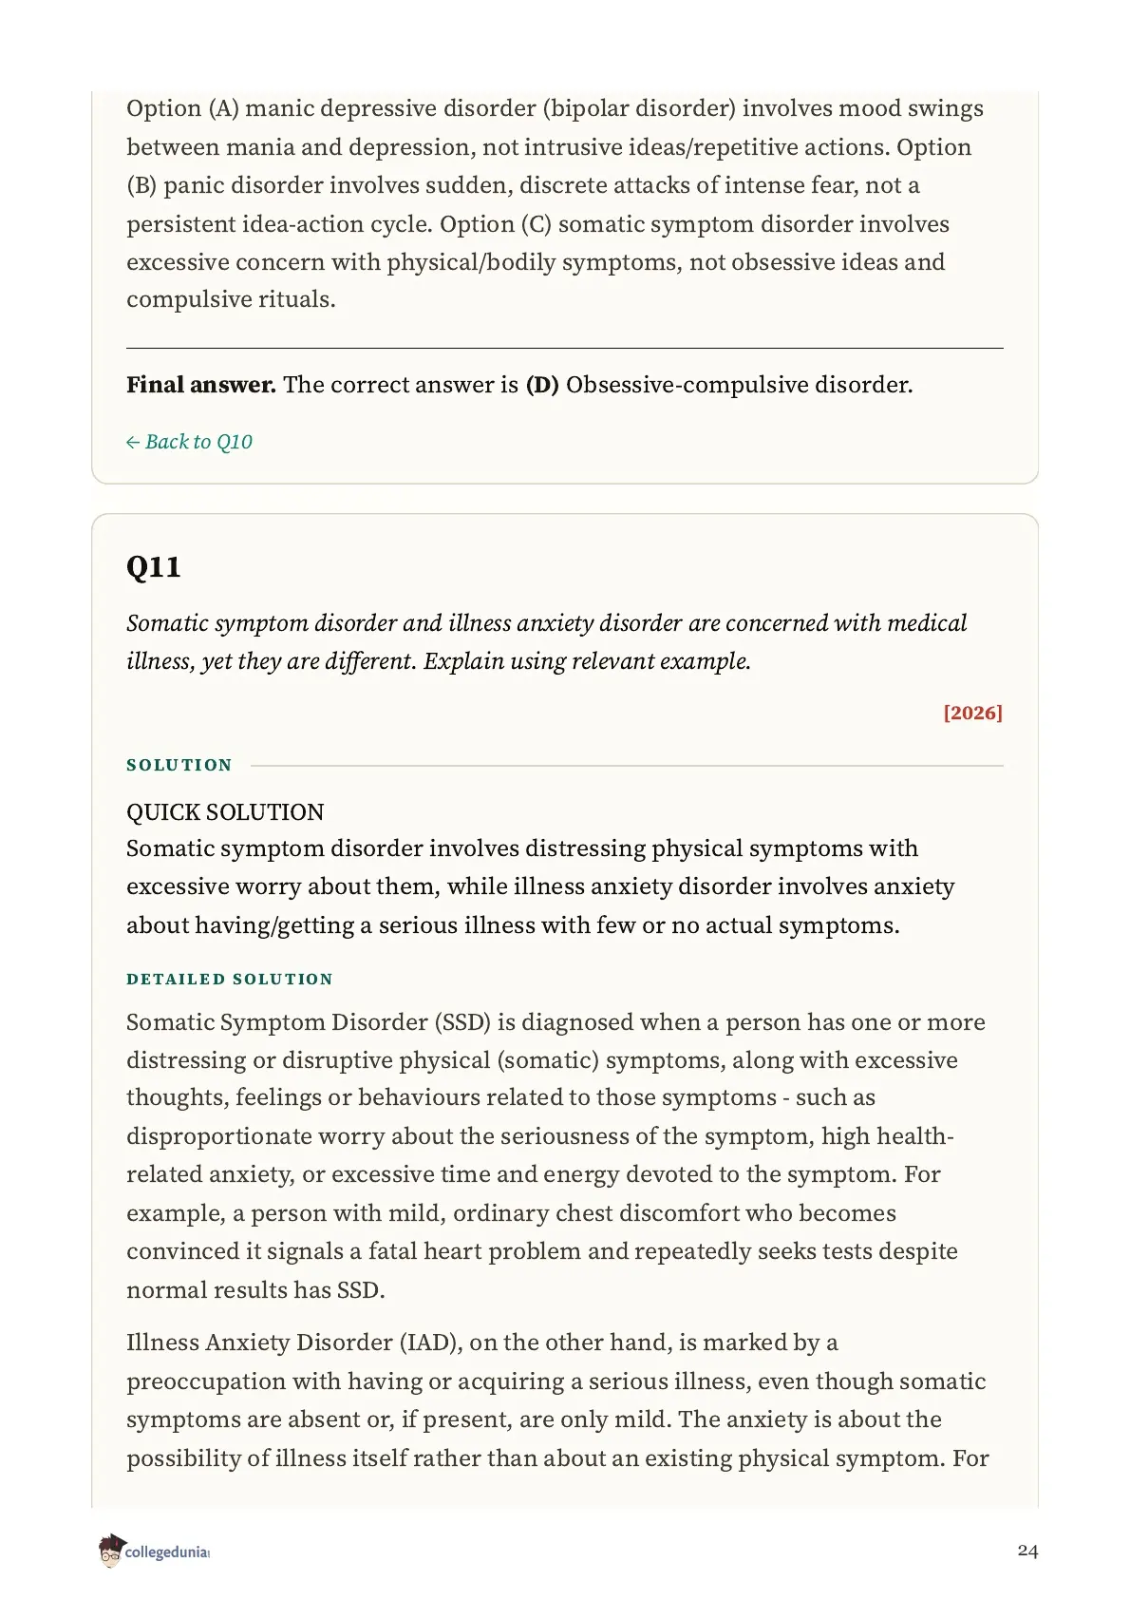Viewport: 1130px width, 1600px height.
Task: Click the italic Q11 question statement
Action: 547,642
